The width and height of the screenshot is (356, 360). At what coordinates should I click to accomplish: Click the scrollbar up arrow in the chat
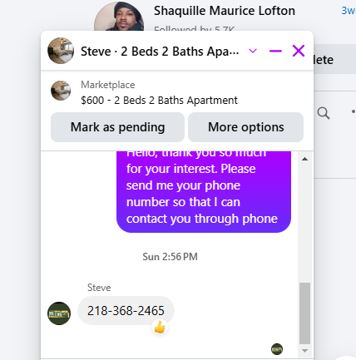point(304,159)
